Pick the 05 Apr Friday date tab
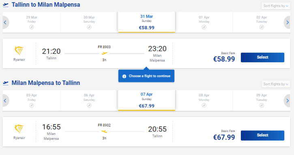Image resolution: width=294 pixels, height=155 pixels. 32,100
